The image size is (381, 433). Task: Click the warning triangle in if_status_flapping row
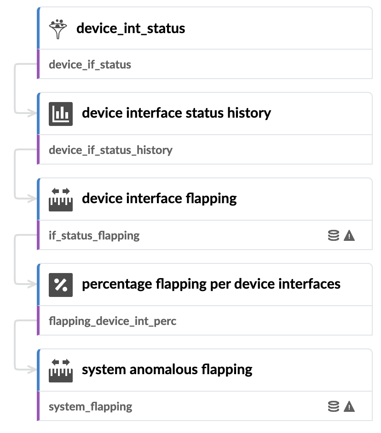pos(349,236)
